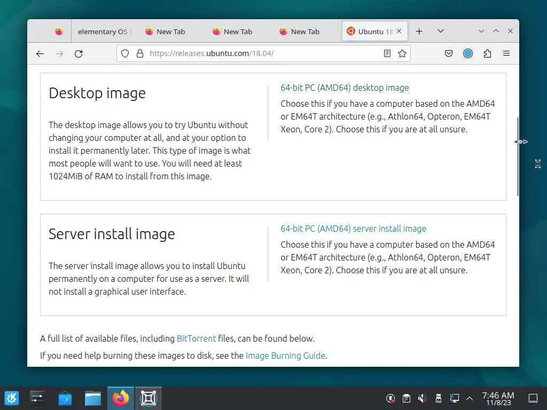This screenshot has width=547, height=410.
Task: Open Dolphin file manager from taskbar
Action: [x=93, y=398]
